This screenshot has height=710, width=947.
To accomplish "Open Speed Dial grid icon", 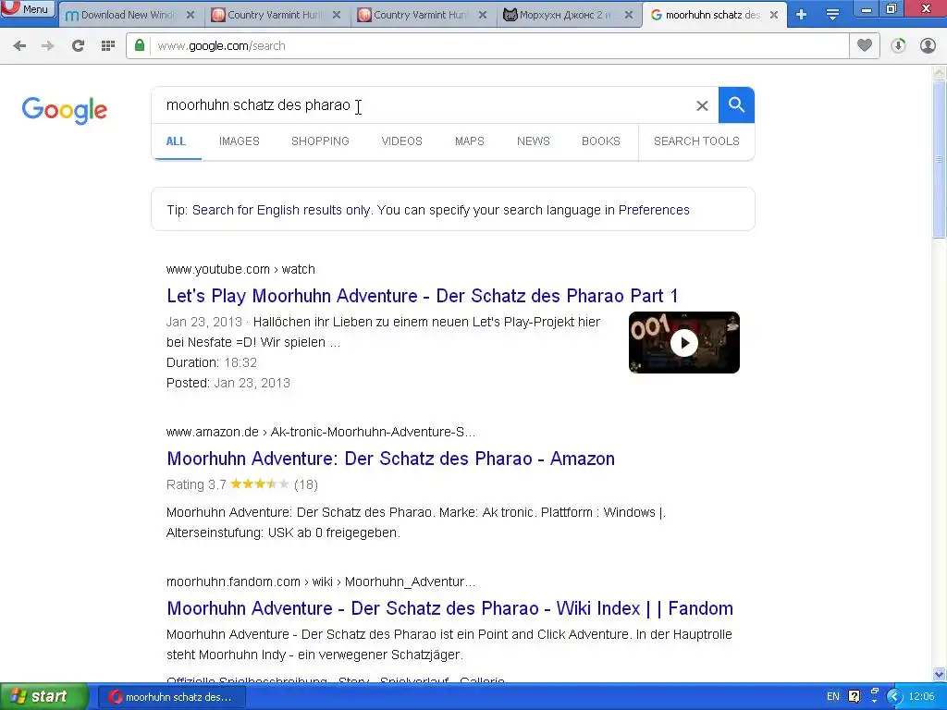I will click(x=108, y=46).
